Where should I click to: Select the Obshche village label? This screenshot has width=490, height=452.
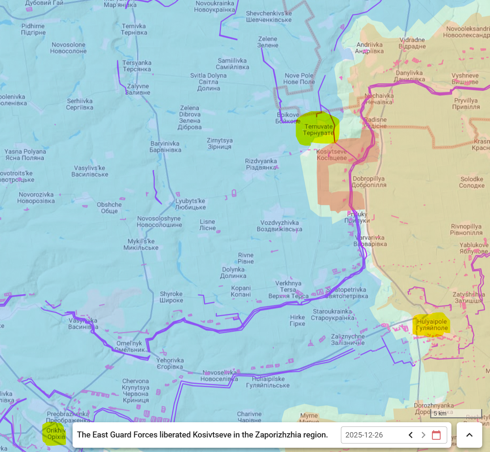coord(109,208)
